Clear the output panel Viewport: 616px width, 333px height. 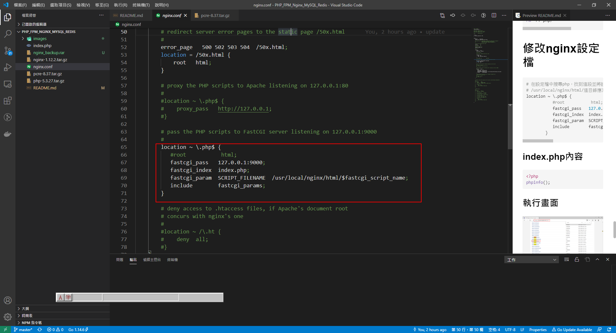tap(567, 260)
